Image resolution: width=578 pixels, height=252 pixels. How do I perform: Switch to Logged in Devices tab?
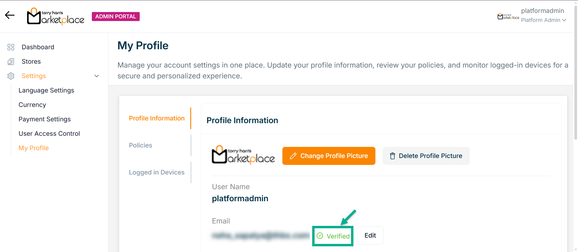[x=157, y=172]
